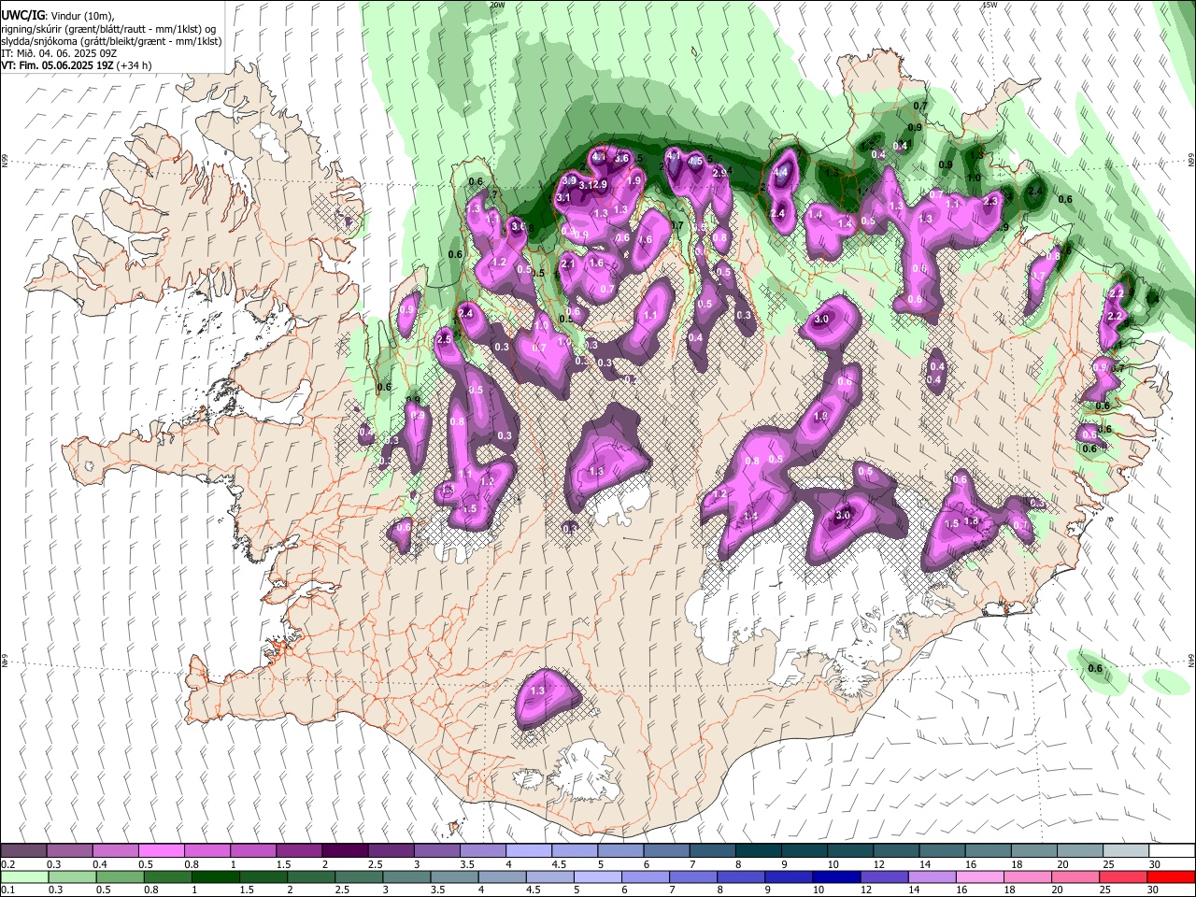Image resolution: width=1196 pixels, height=897 pixels.
Task: Select the "Vindur (10m)," header text
Action: click(81, 16)
